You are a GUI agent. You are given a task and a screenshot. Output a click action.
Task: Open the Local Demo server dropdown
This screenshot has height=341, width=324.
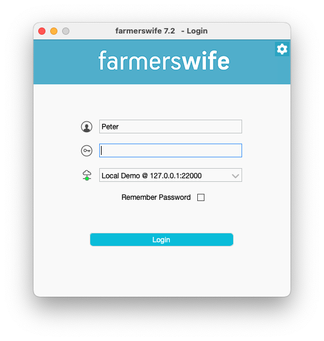pos(170,175)
